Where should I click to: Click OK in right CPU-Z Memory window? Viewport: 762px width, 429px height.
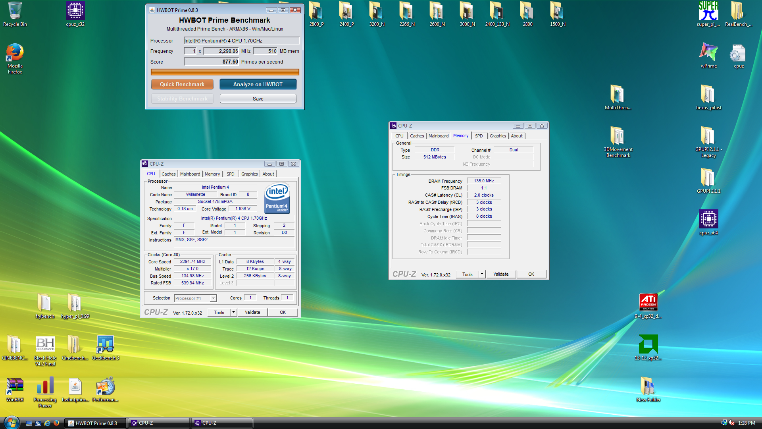pyautogui.click(x=531, y=274)
